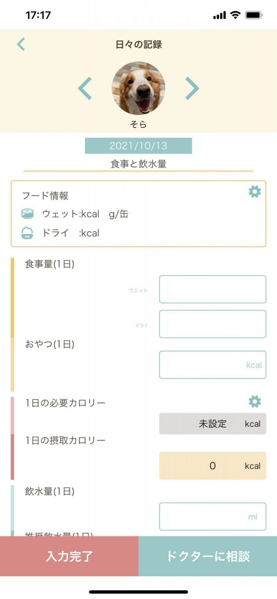The height and width of the screenshot is (599, 277).
Task: Switch to previous pet with left chevron
Action: point(85,89)
